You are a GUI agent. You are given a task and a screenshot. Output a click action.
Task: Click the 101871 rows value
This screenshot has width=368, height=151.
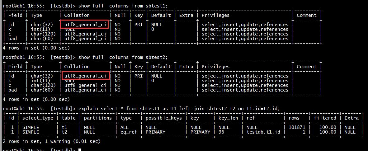tap(298, 127)
